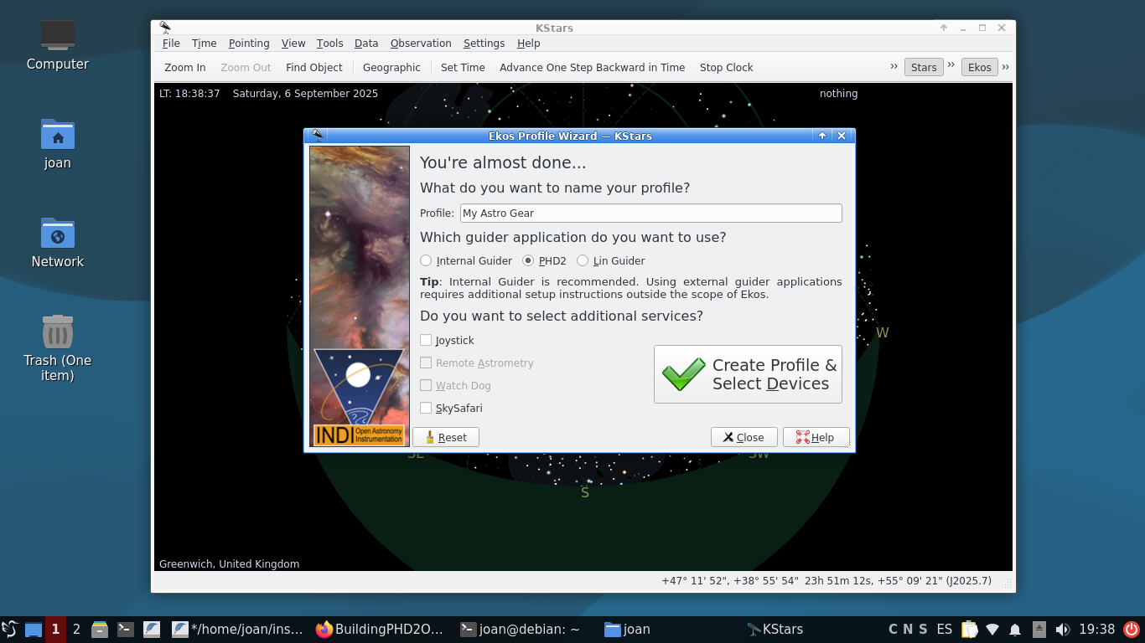Open the Network folder on desktop
The image size is (1145, 643).
tap(58, 234)
